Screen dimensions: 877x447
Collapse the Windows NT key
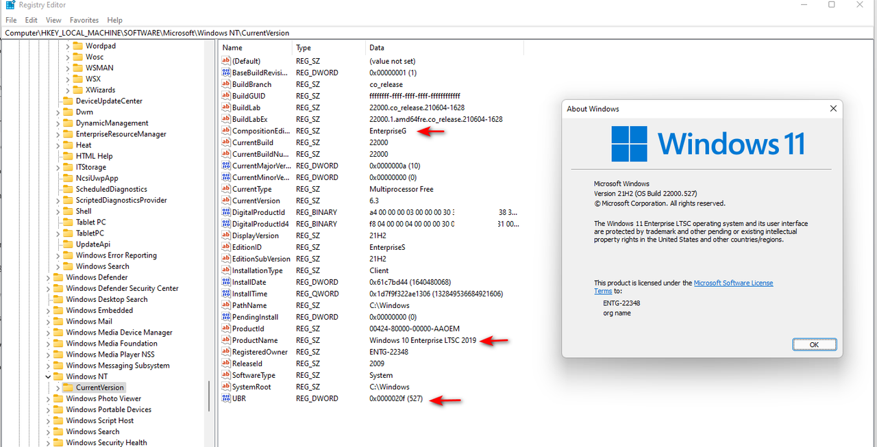(48, 376)
